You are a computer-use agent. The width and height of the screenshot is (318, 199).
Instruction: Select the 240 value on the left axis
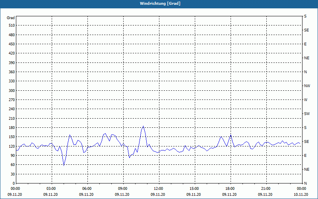[12, 109]
